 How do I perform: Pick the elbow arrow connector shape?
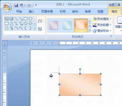click(x=21, y=24)
